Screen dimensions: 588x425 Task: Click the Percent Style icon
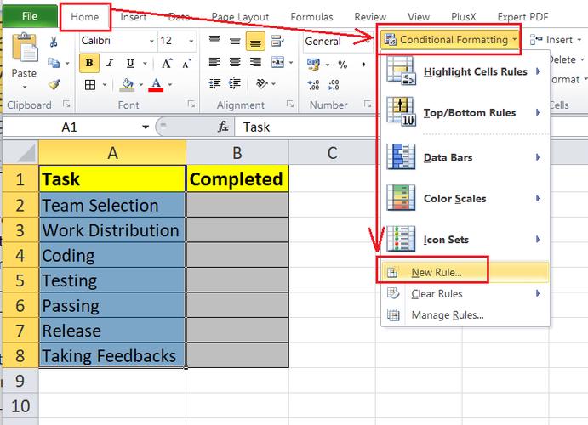point(342,65)
